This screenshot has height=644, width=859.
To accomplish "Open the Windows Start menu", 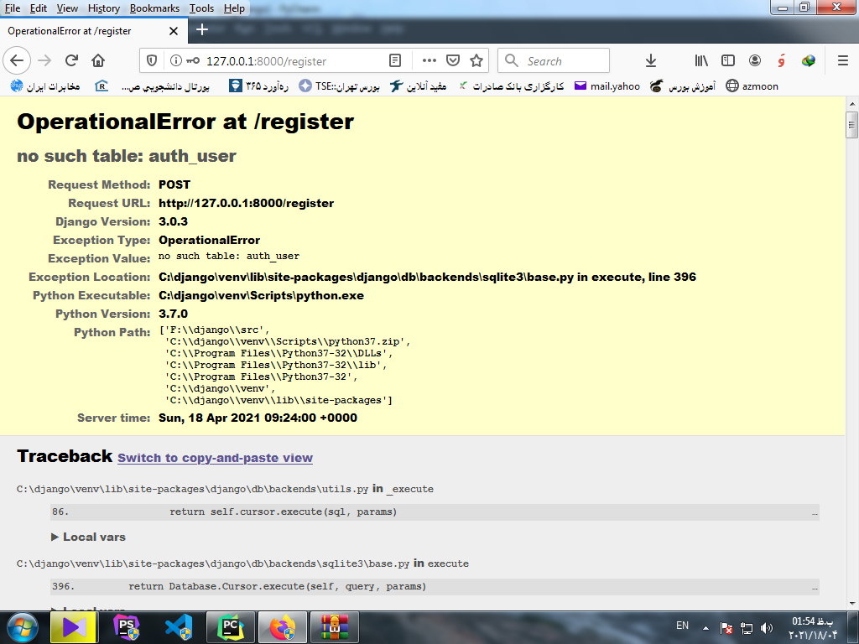I will pos(23,627).
